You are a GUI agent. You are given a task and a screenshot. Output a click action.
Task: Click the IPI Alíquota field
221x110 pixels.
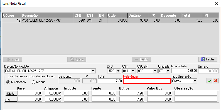pyautogui.click(x=53, y=99)
